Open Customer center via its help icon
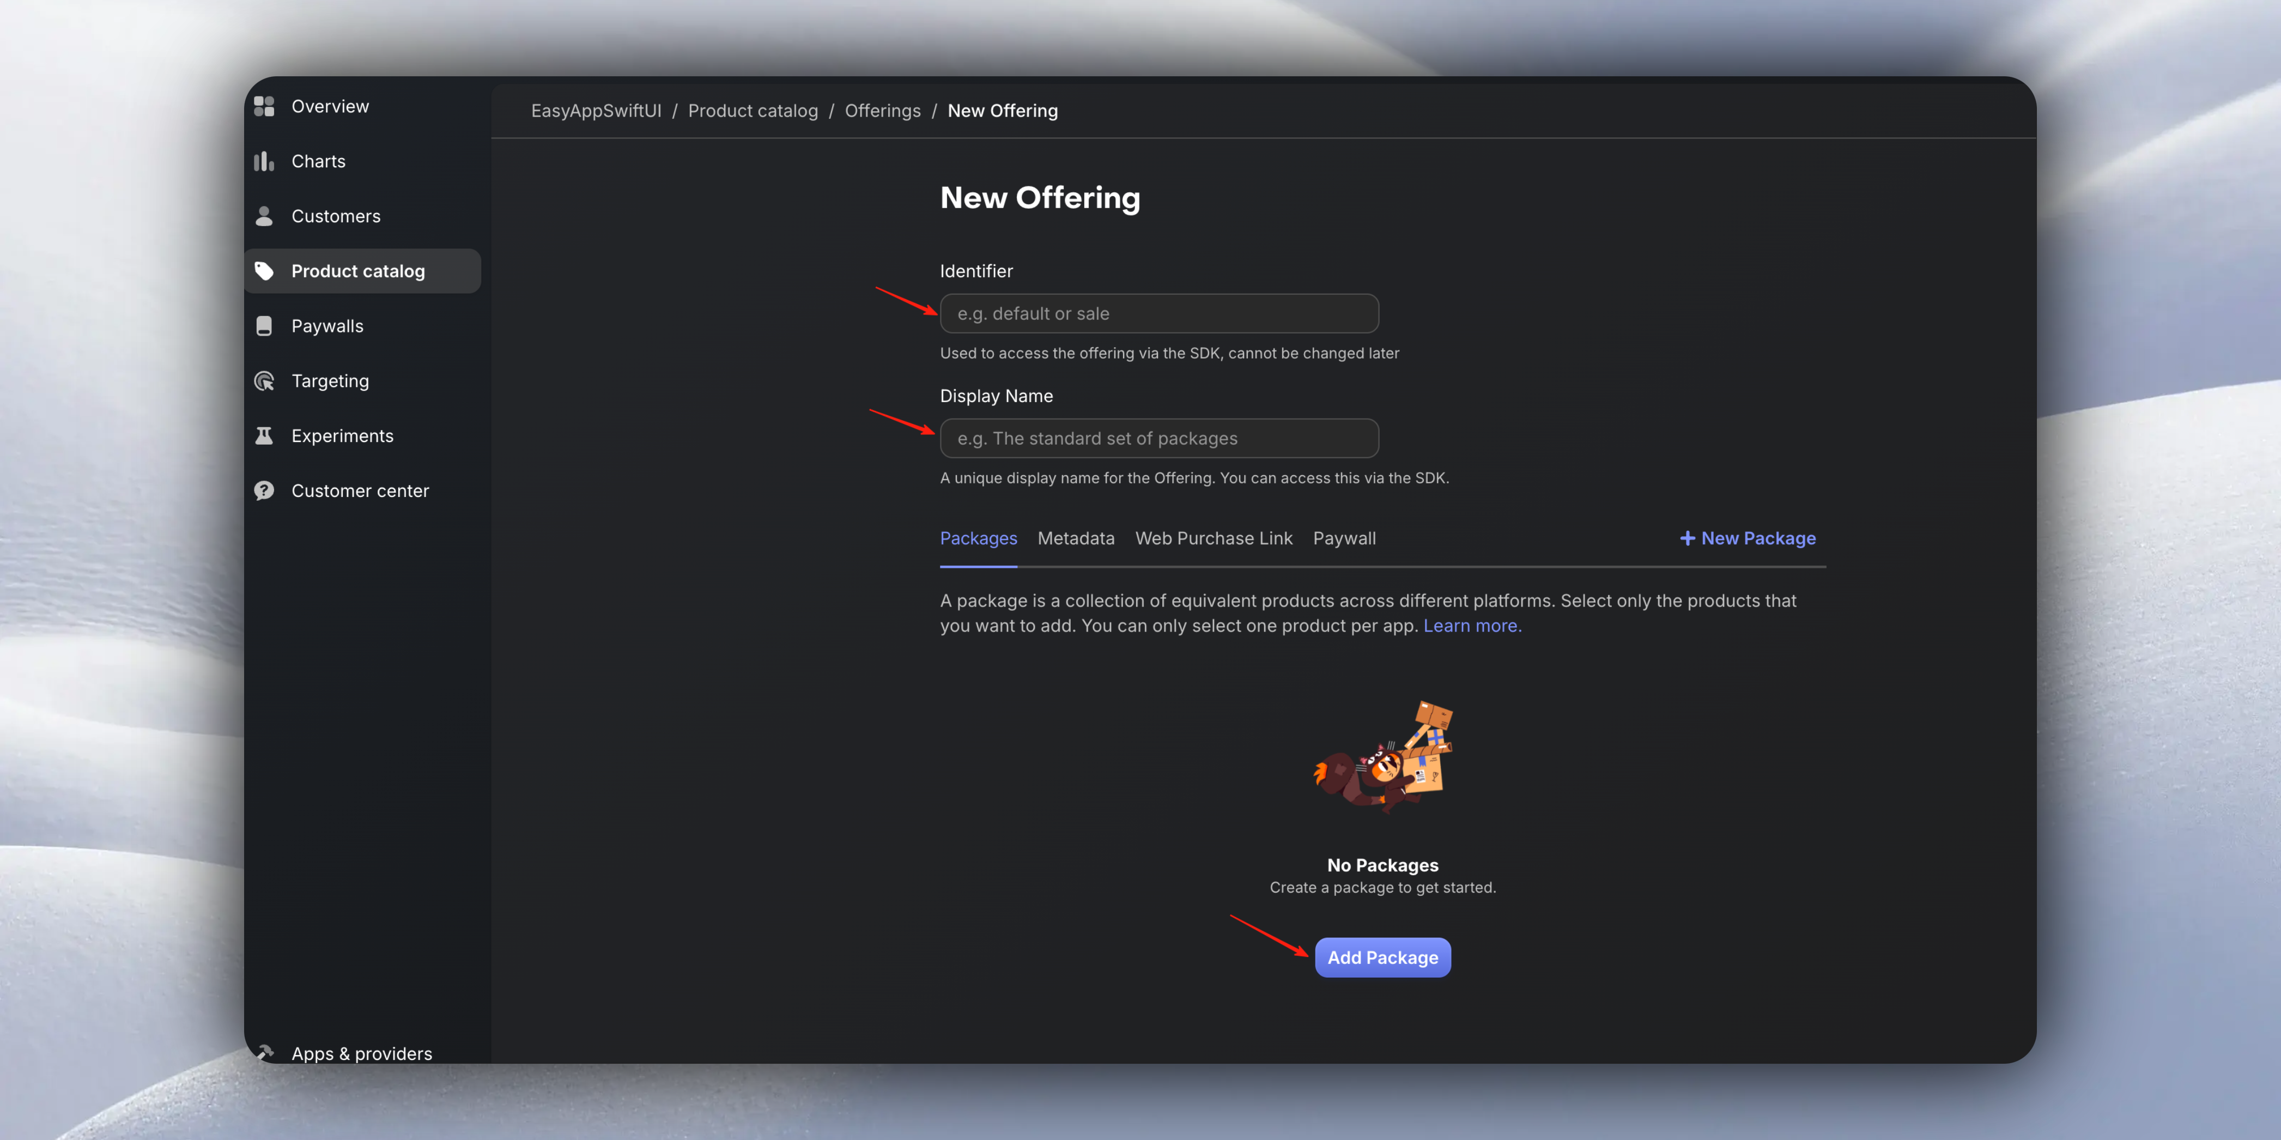 point(264,490)
